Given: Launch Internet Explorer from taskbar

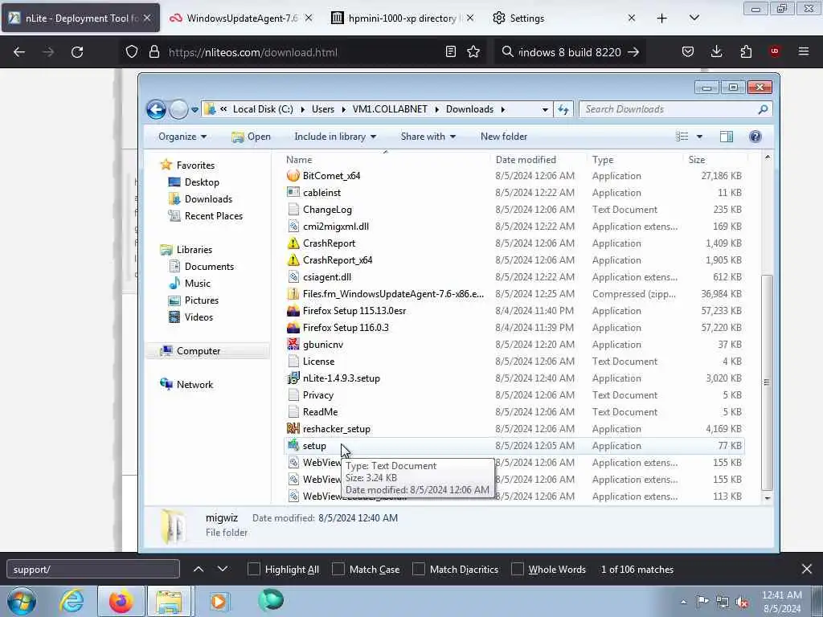Looking at the screenshot, I should pyautogui.click(x=72, y=601).
